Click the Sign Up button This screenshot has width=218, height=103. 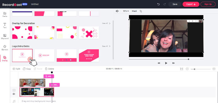click(x=208, y=4)
